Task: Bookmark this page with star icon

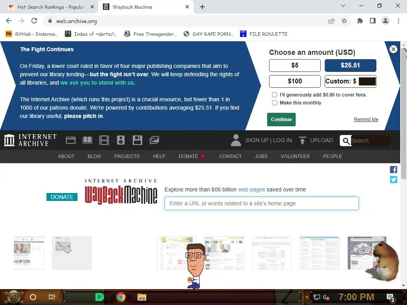Action: pyautogui.click(x=344, y=21)
